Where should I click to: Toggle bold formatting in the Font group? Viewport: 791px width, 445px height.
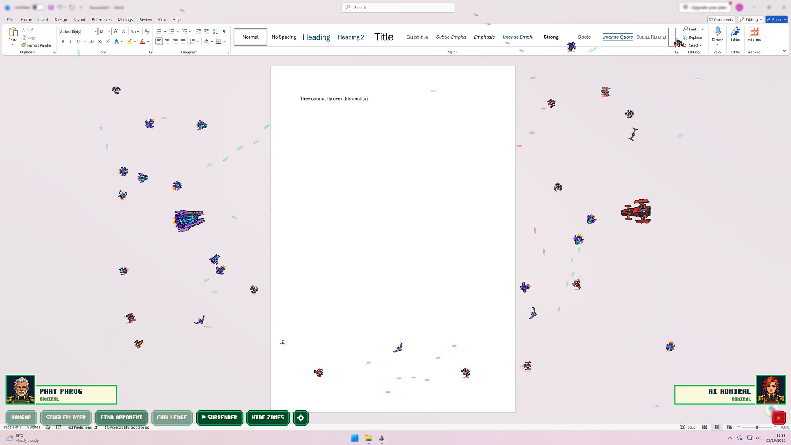[63, 41]
